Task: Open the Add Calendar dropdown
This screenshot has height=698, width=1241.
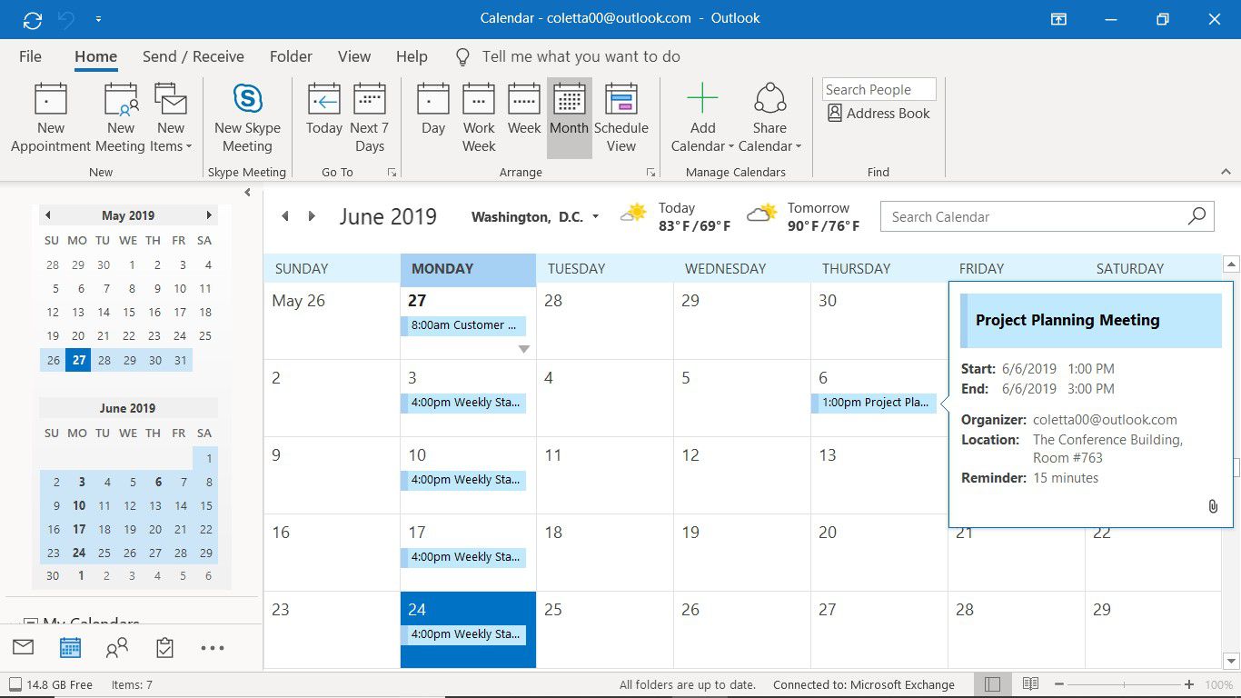Action: pos(702,118)
